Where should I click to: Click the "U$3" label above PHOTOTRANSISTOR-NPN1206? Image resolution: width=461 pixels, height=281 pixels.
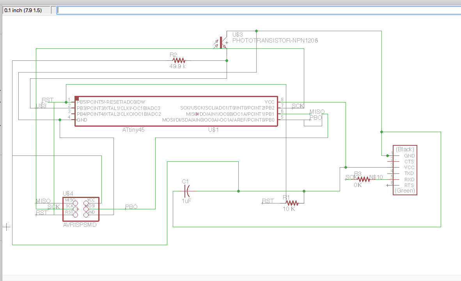tap(238, 35)
